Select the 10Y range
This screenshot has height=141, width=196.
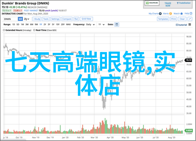point(58,24)
